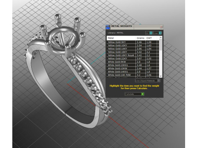Select the Yellow Gold:18KY row
197x148 pixels.
133,52
